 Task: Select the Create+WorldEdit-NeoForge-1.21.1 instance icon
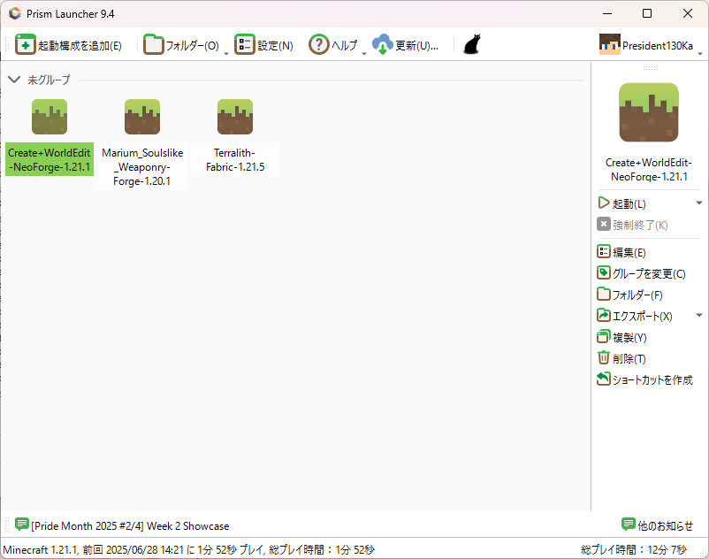[50, 117]
